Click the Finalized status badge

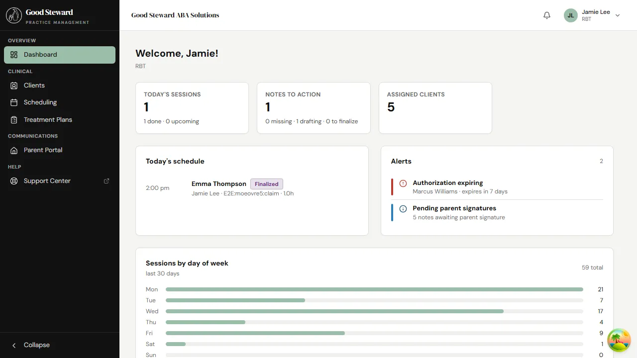pos(267,183)
